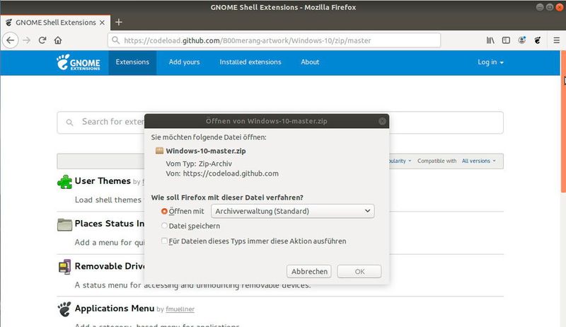
Task: Select the GNOME Shell Extensions browser tab
Action: click(x=55, y=23)
